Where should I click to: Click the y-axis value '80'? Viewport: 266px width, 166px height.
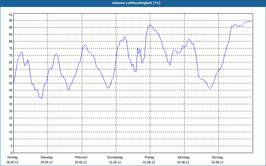(x=11, y=41)
